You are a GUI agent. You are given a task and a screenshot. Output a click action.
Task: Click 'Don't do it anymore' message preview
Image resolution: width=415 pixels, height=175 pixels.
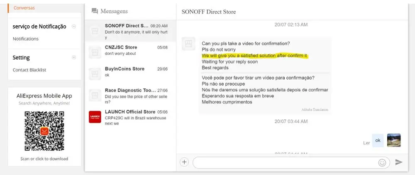pos(136,35)
